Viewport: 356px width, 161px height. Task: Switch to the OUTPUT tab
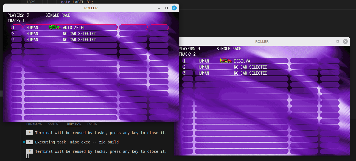pyautogui.click(x=54, y=124)
